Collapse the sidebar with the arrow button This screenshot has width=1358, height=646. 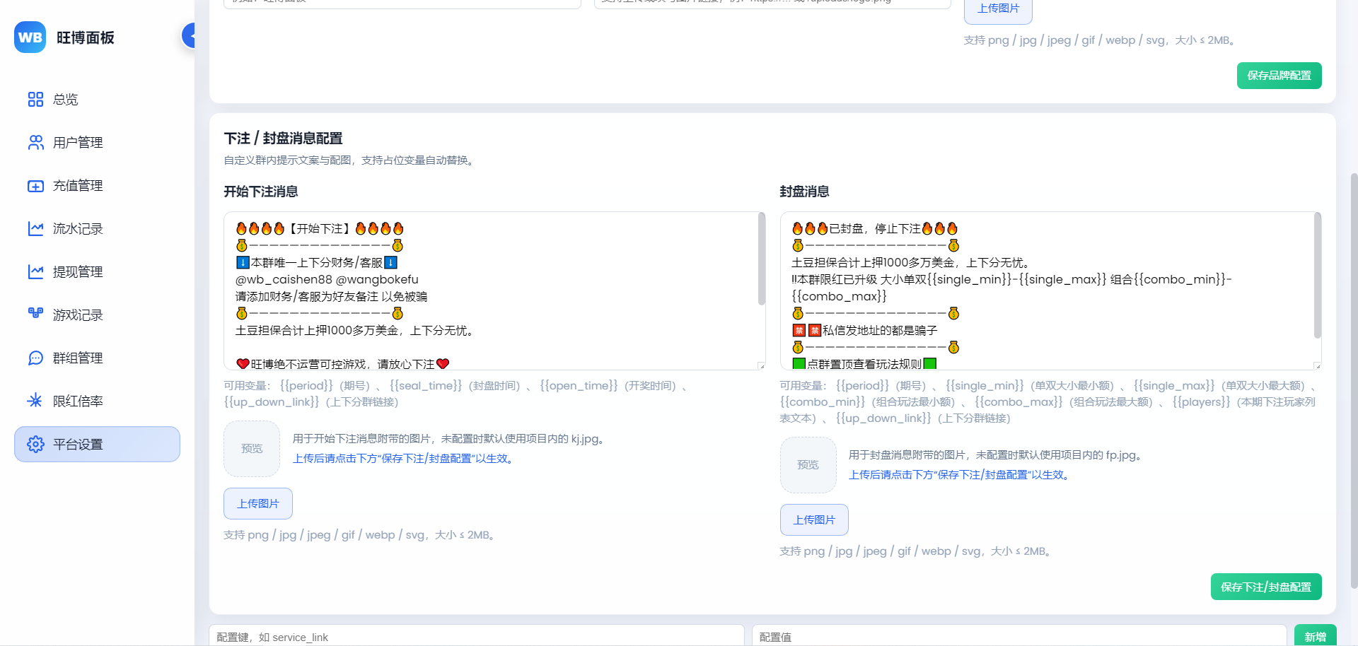189,35
